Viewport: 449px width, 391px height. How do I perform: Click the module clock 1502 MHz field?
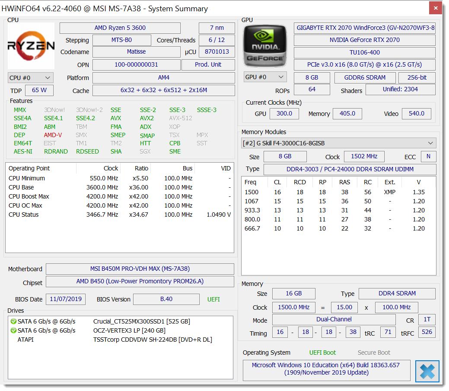click(x=364, y=157)
